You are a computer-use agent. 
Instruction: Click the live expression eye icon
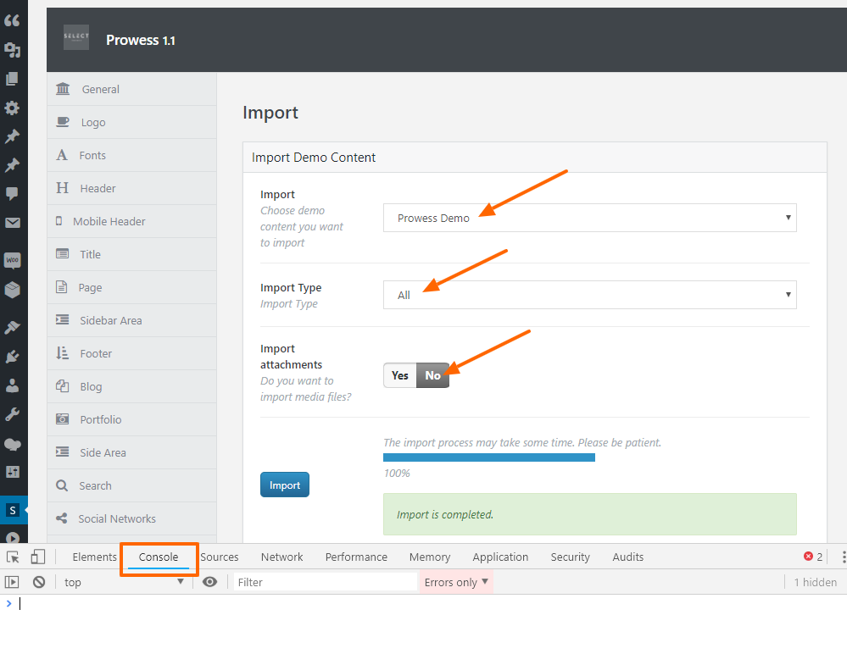point(209,582)
